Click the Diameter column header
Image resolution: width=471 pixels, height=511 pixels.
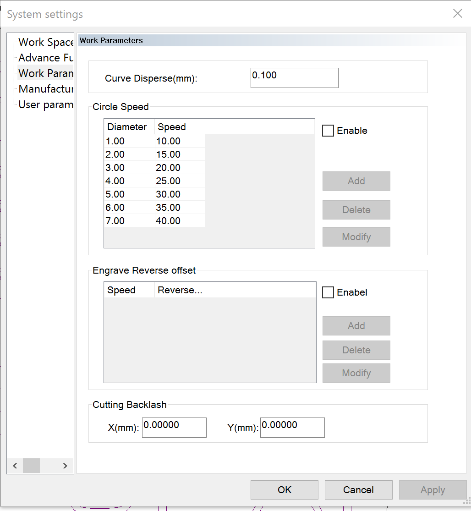click(x=129, y=127)
